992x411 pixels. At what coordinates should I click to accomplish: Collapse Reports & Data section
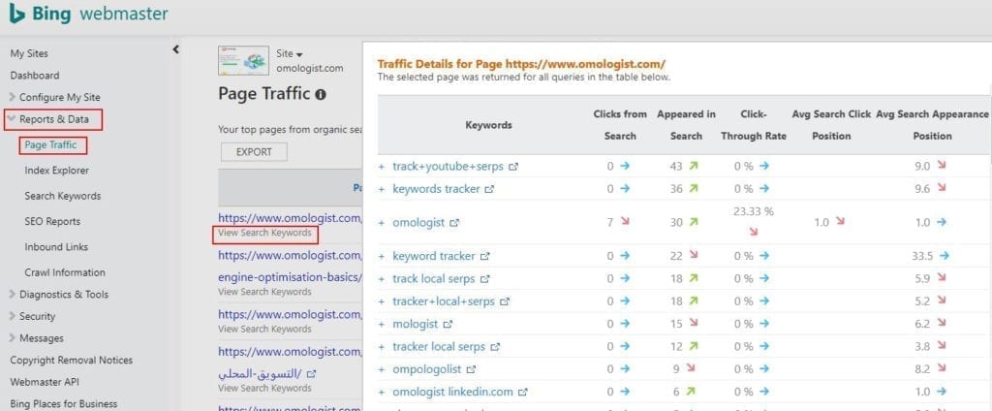pyautogui.click(x=53, y=119)
